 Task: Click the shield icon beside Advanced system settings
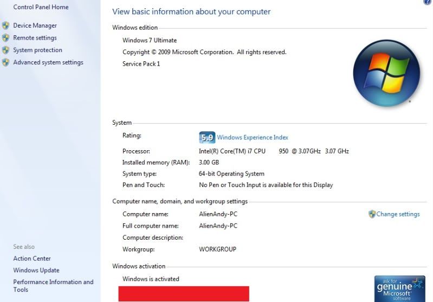pos(5,62)
